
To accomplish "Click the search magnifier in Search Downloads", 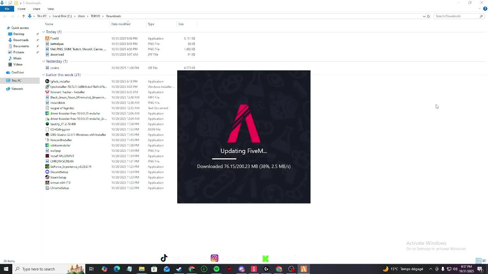I will click(481, 16).
